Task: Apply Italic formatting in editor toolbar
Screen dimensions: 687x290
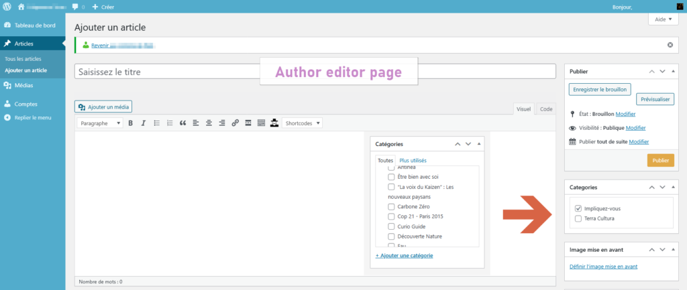Action: point(144,123)
